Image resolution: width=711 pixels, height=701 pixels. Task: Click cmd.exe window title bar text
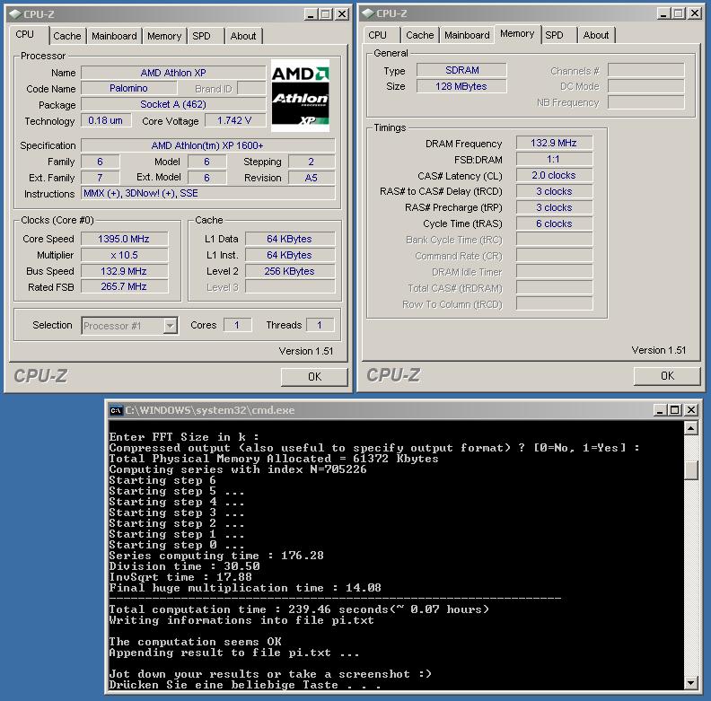click(x=210, y=410)
